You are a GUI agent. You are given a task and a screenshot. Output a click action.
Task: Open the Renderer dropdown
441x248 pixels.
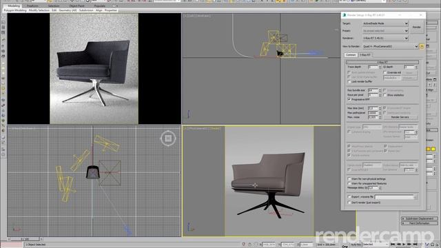[385, 38]
